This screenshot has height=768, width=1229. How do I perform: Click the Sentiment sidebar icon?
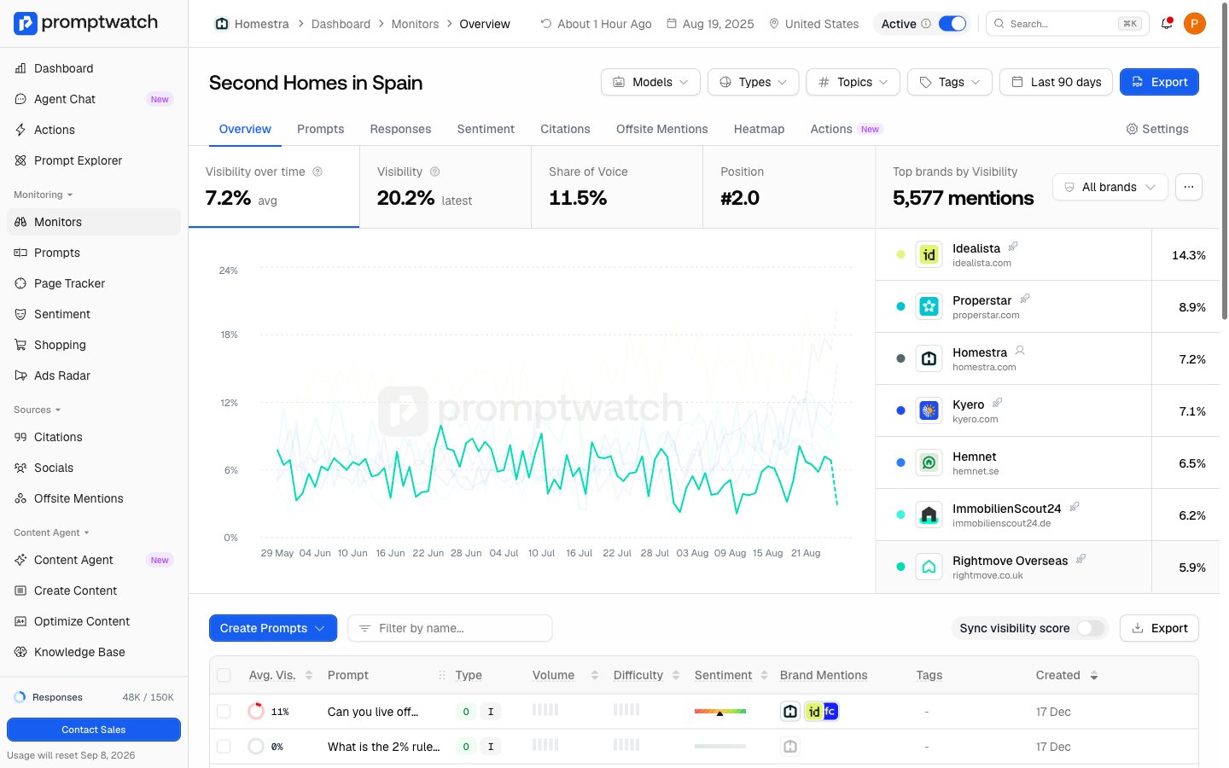(x=20, y=314)
